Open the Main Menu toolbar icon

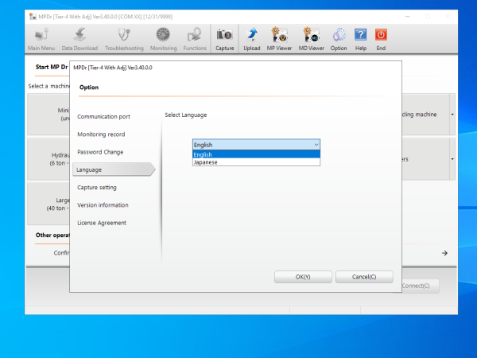point(41,39)
